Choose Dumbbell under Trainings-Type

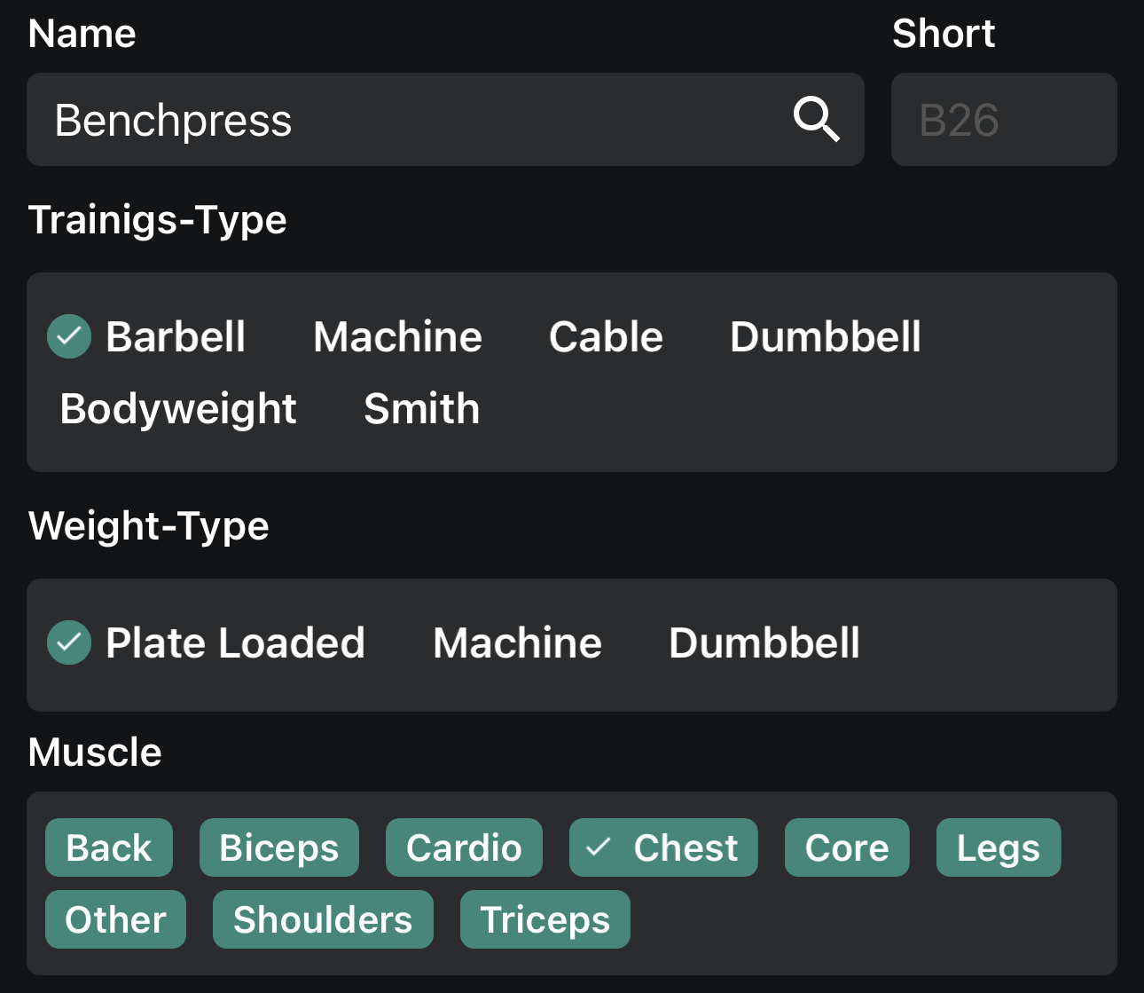(x=825, y=337)
